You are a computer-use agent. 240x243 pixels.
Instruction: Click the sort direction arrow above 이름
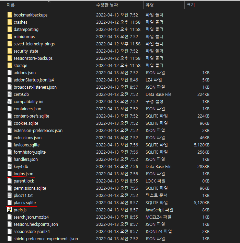(x=49, y=1)
